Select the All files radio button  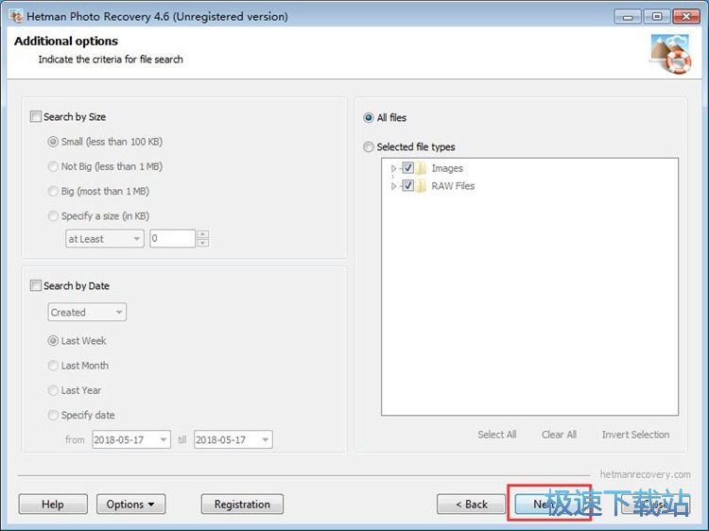(369, 118)
